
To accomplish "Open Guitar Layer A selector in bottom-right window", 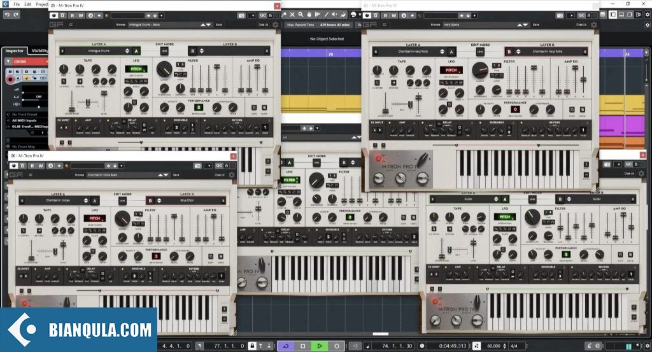I will click(468, 199).
